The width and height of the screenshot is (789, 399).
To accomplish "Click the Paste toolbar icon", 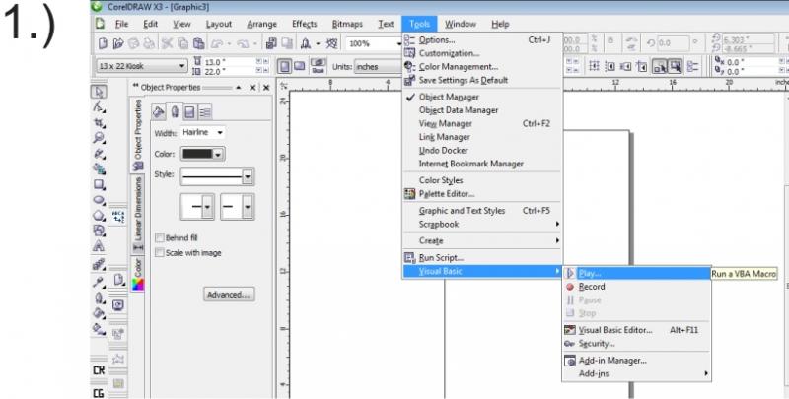I will pyautogui.click(x=199, y=43).
